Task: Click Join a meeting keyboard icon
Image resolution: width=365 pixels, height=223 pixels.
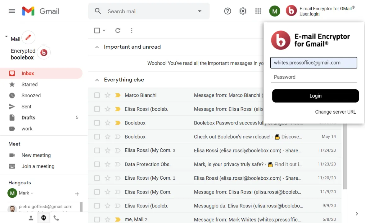Action: (12, 166)
